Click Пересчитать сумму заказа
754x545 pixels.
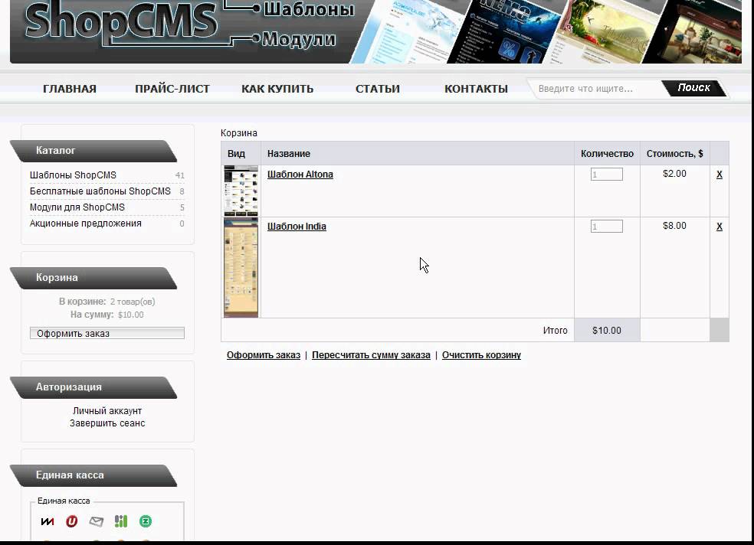tap(371, 355)
